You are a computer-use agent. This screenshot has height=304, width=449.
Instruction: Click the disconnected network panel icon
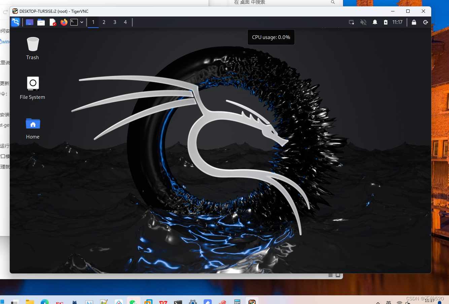coord(351,22)
